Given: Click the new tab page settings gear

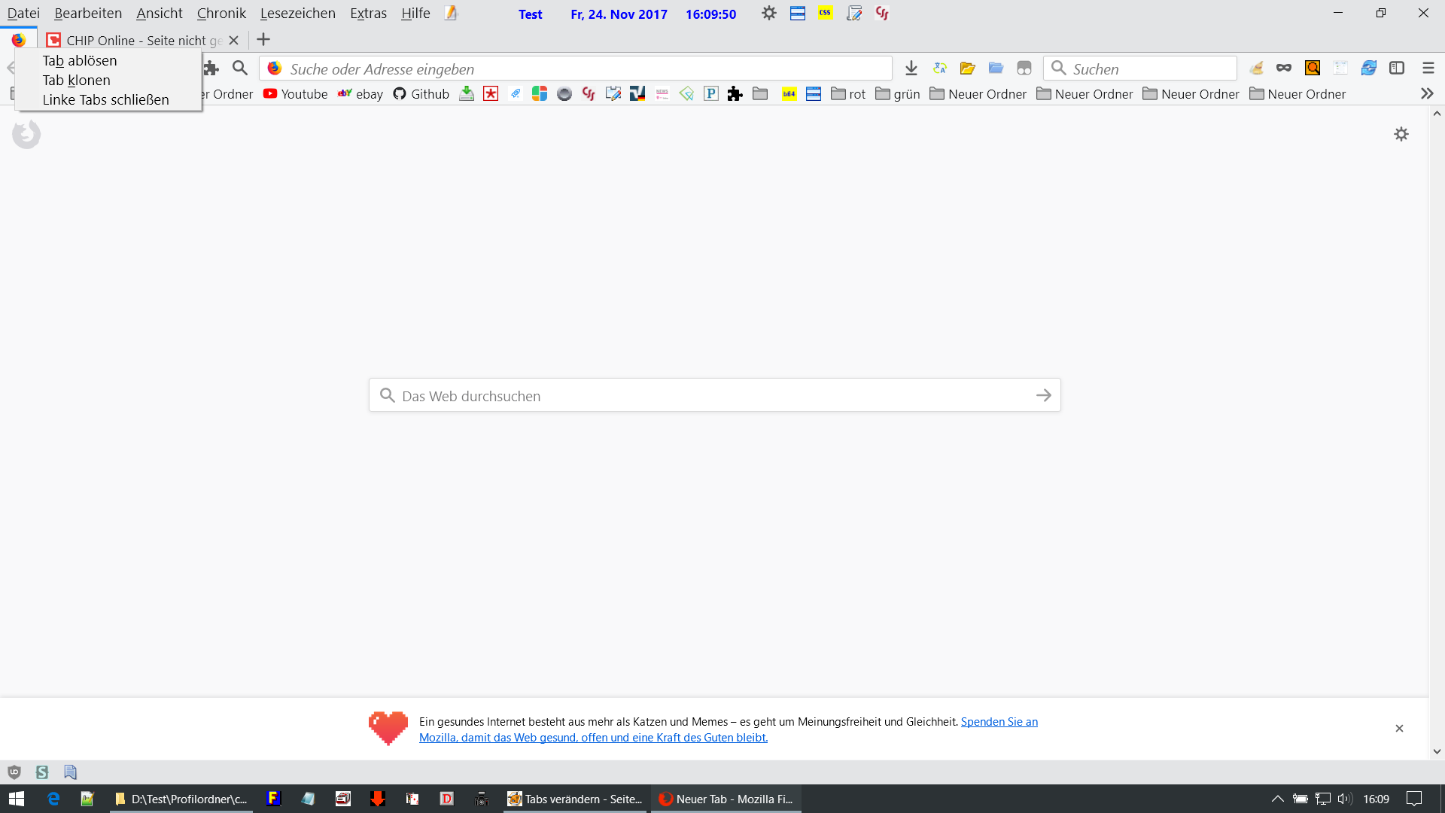Looking at the screenshot, I should tap(1401, 134).
